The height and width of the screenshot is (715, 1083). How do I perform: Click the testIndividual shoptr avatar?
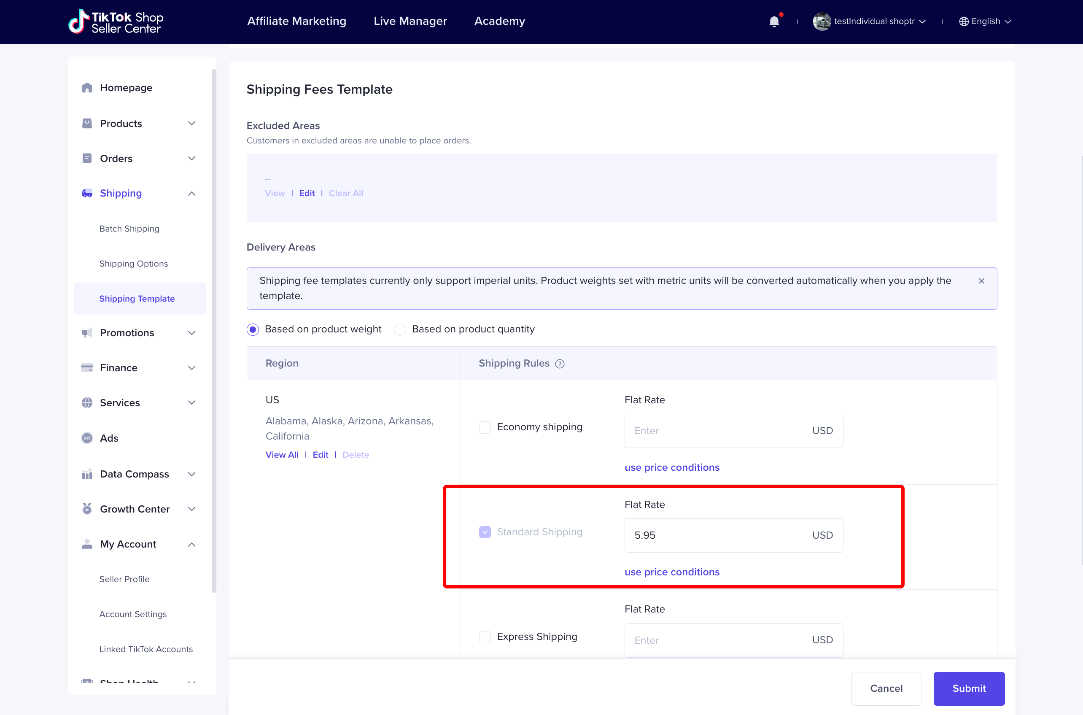pos(822,22)
